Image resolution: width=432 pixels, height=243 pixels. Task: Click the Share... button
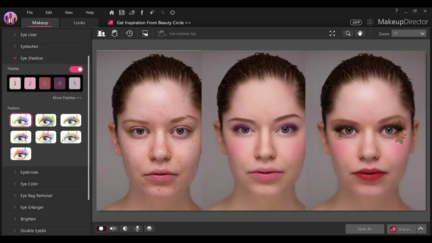coord(402,229)
